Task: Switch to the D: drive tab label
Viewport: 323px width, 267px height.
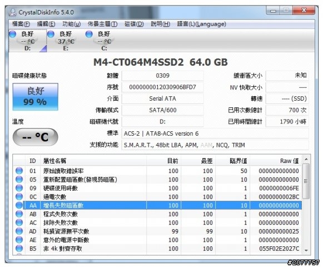Action: click(x=27, y=48)
